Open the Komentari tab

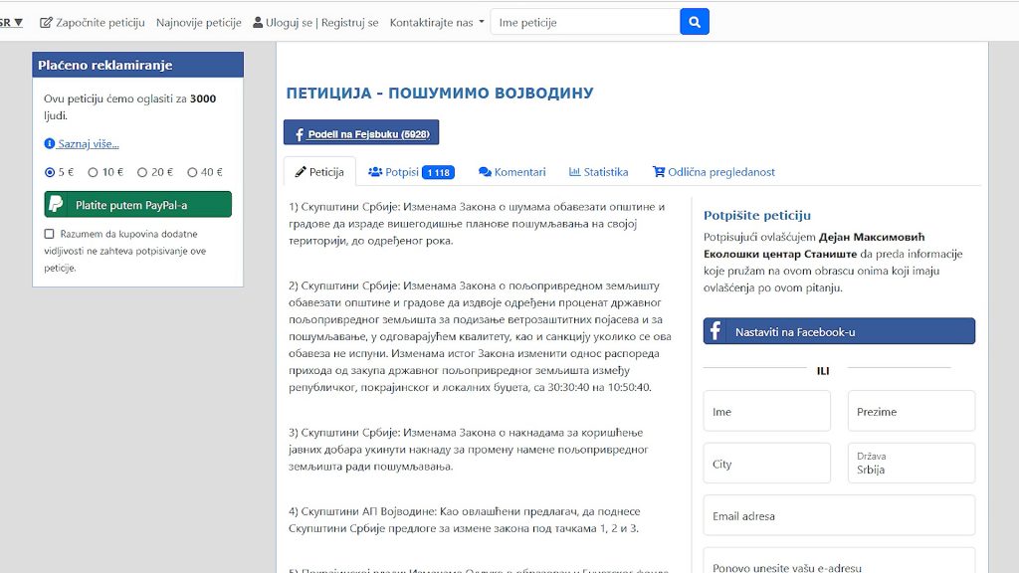[512, 172]
